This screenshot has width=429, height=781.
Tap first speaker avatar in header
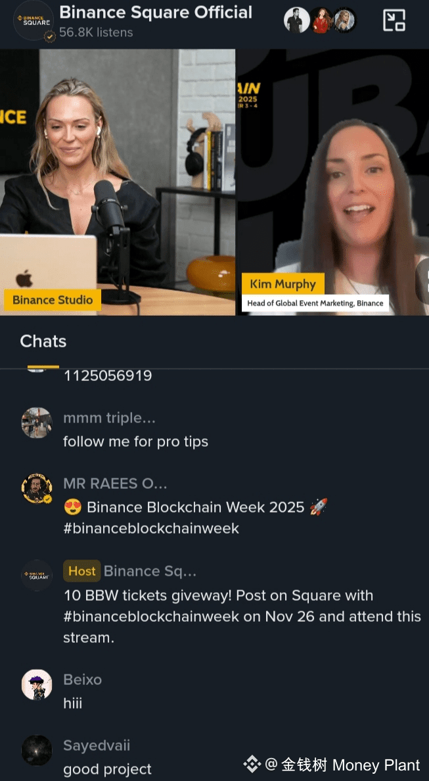click(x=297, y=20)
